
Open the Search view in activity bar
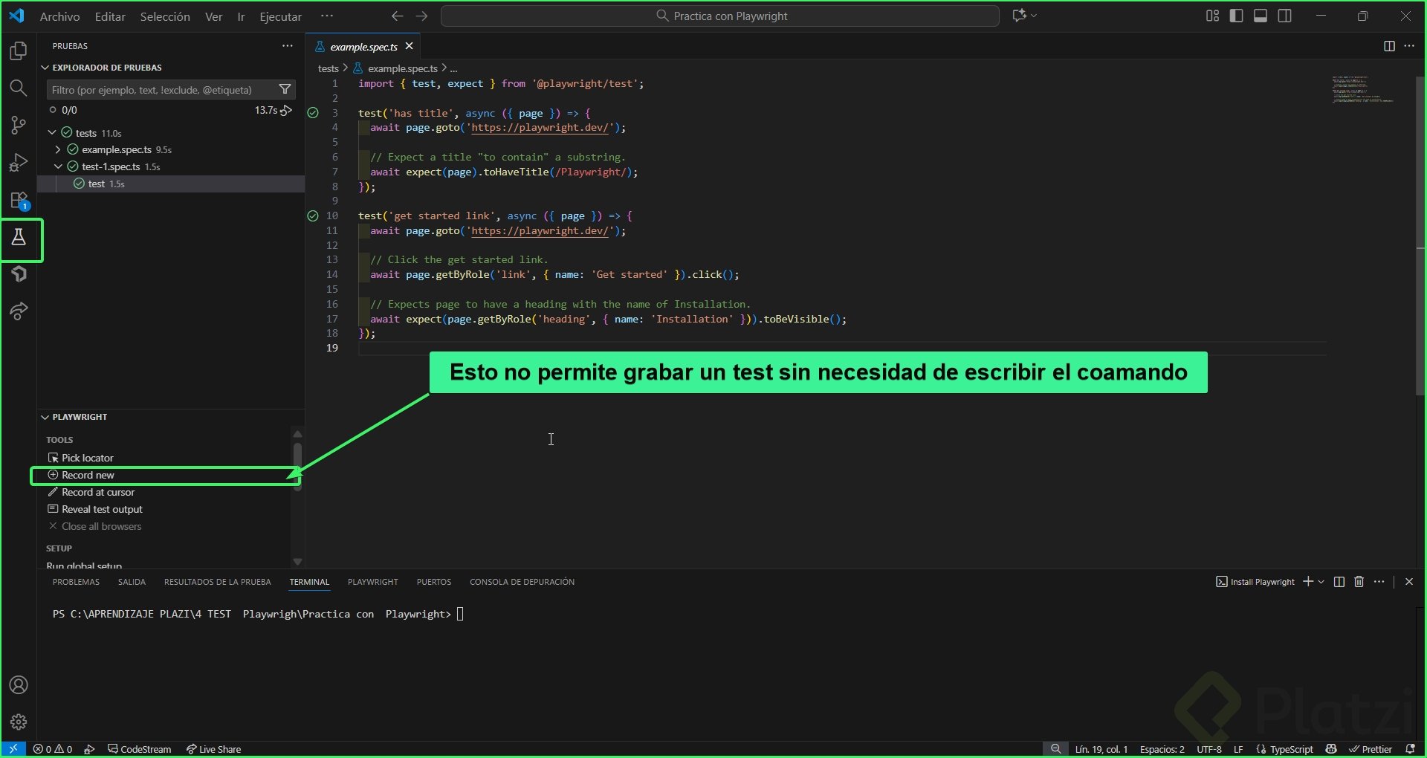[x=19, y=88]
